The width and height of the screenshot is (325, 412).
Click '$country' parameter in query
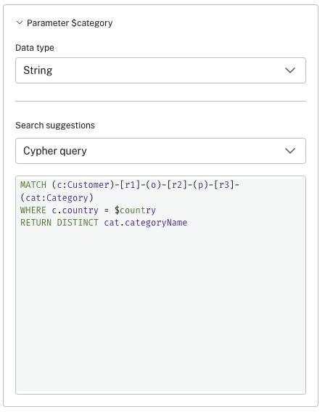tap(135, 210)
